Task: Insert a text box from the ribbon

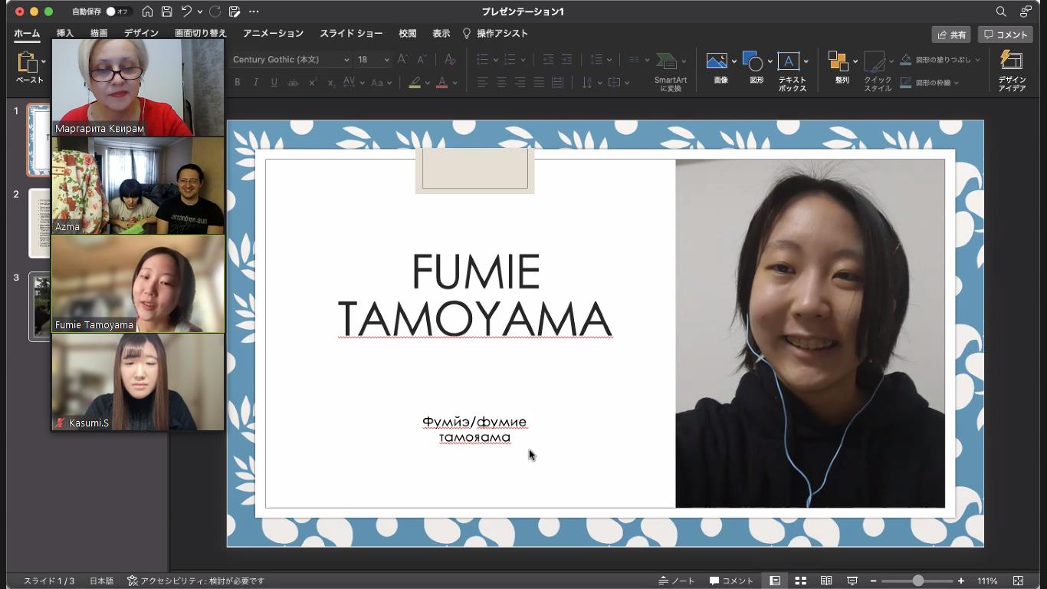Action: pyautogui.click(x=788, y=62)
